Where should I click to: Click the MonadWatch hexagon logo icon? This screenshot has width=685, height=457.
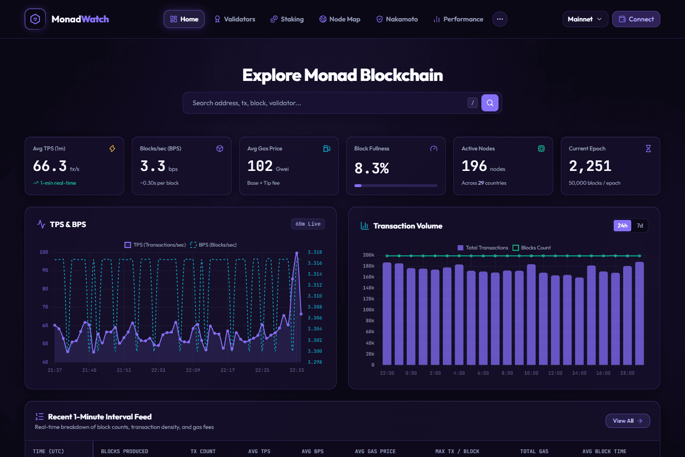click(x=35, y=19)
